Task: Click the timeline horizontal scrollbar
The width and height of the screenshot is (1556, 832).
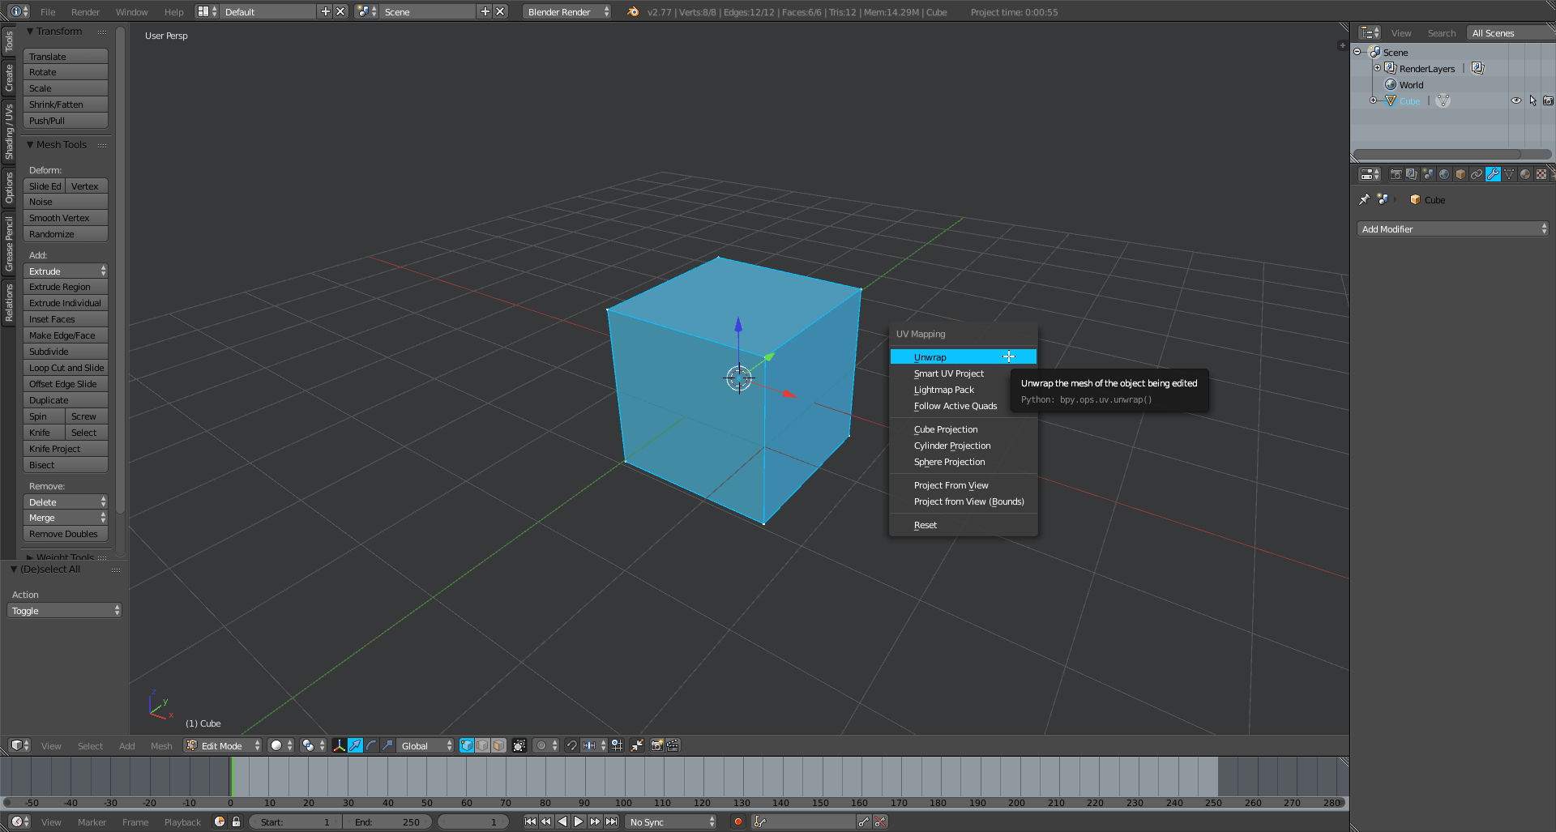Action: [674, 803]
